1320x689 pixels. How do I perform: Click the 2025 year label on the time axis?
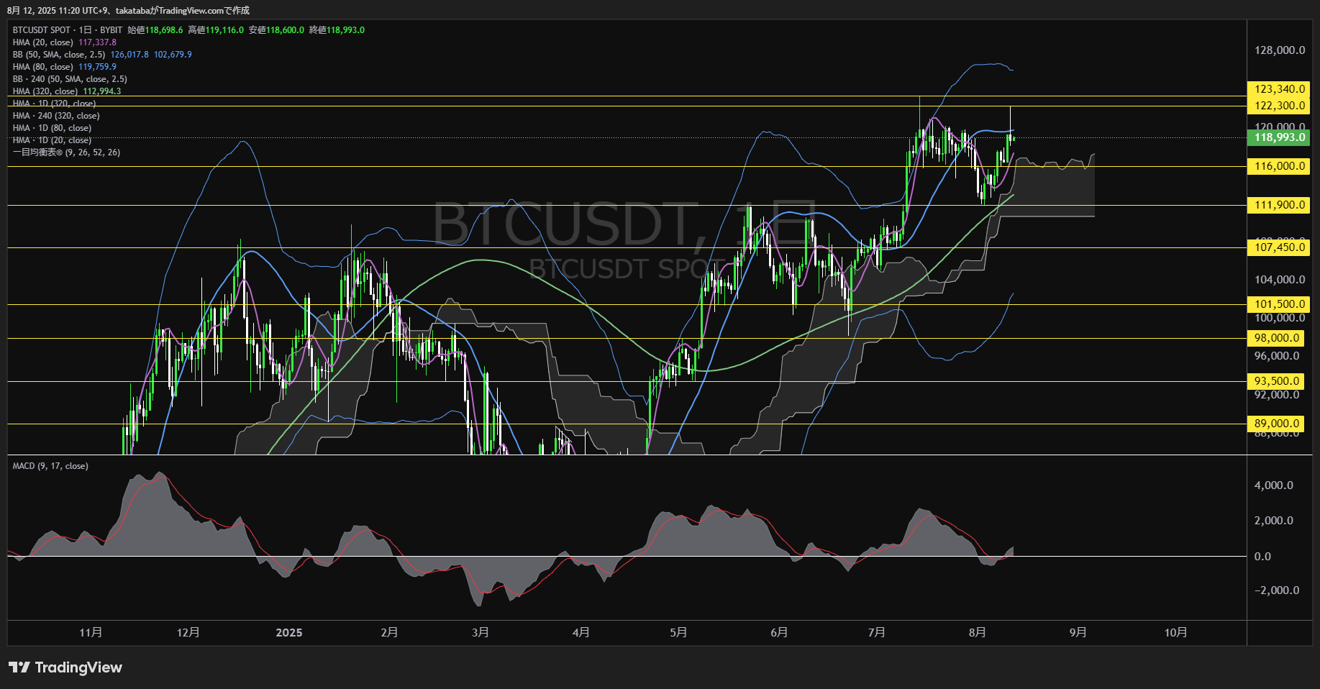289,632
